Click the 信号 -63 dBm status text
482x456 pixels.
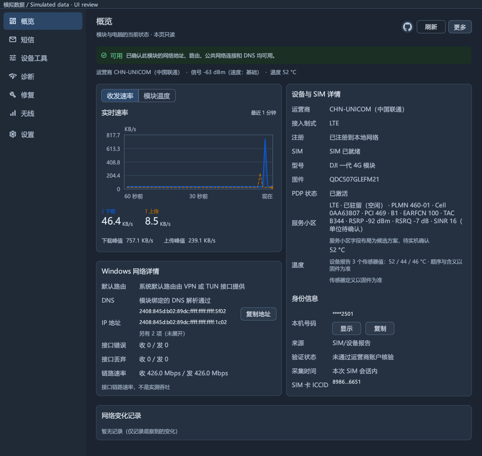coord(225,72)
